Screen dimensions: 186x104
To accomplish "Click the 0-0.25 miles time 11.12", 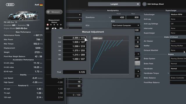I will 36,63.
